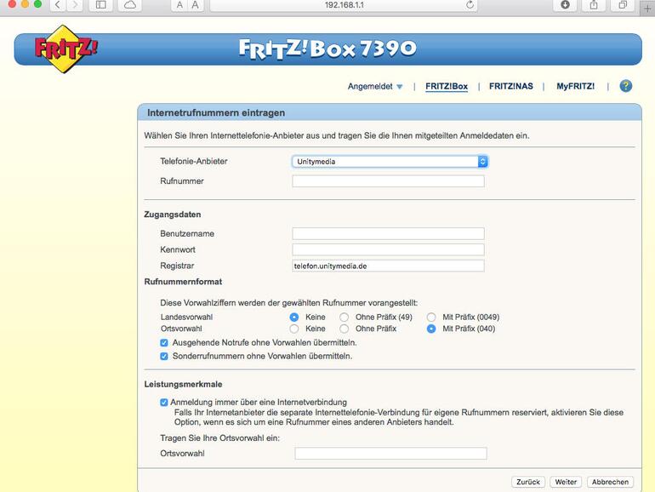
Task: Toggle the Safari sidebar icon
Action: coord(100,4)
